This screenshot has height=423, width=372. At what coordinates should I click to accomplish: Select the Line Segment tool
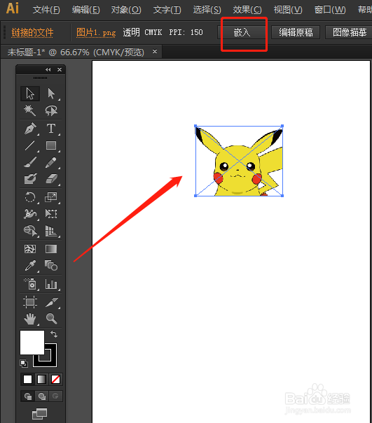(30, 145)
